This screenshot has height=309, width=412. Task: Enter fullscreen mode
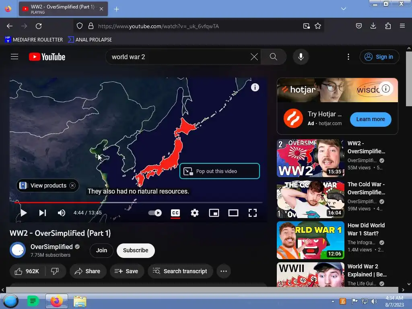pyautogui.click(x=253, y=213)
